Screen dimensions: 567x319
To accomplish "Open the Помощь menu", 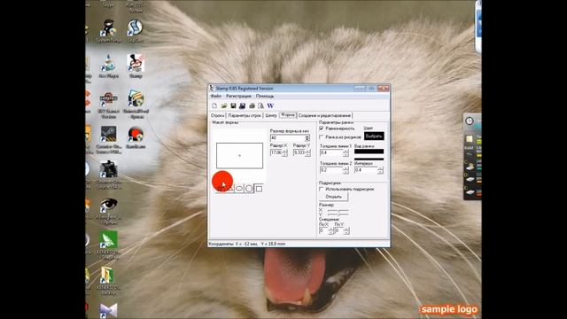I will click(265, 96).
